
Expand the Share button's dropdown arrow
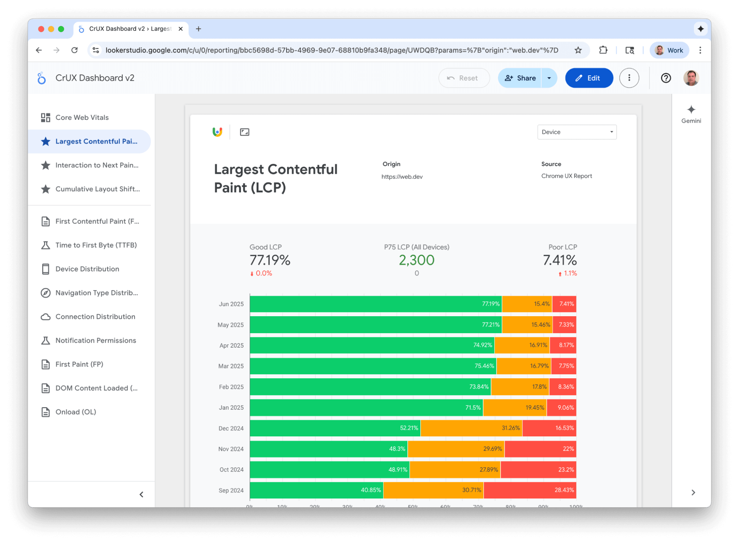tap(549, 78)
